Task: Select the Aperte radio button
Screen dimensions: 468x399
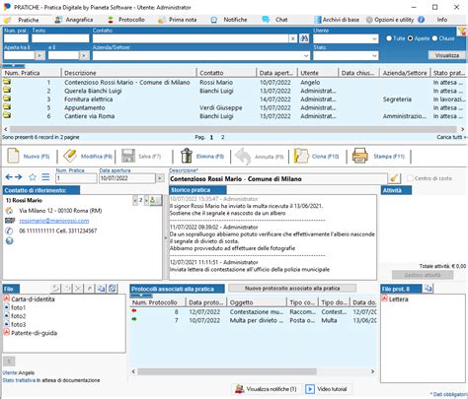Action: (410, 38)
